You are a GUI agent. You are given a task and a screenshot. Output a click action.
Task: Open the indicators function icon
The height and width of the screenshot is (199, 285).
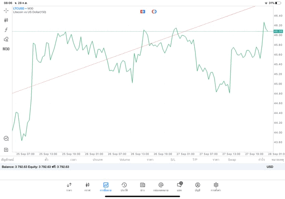[x=6, y=30]
